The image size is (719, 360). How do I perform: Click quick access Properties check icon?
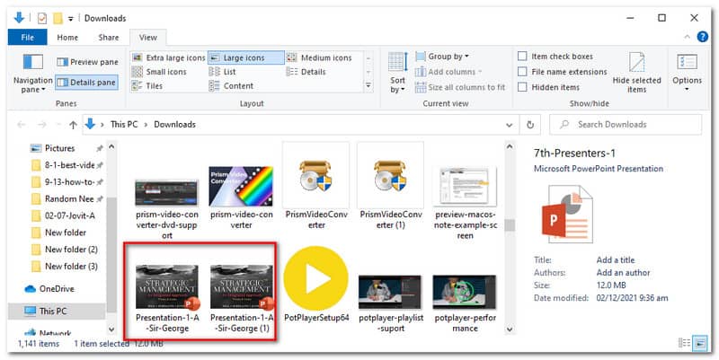(42, 18)
